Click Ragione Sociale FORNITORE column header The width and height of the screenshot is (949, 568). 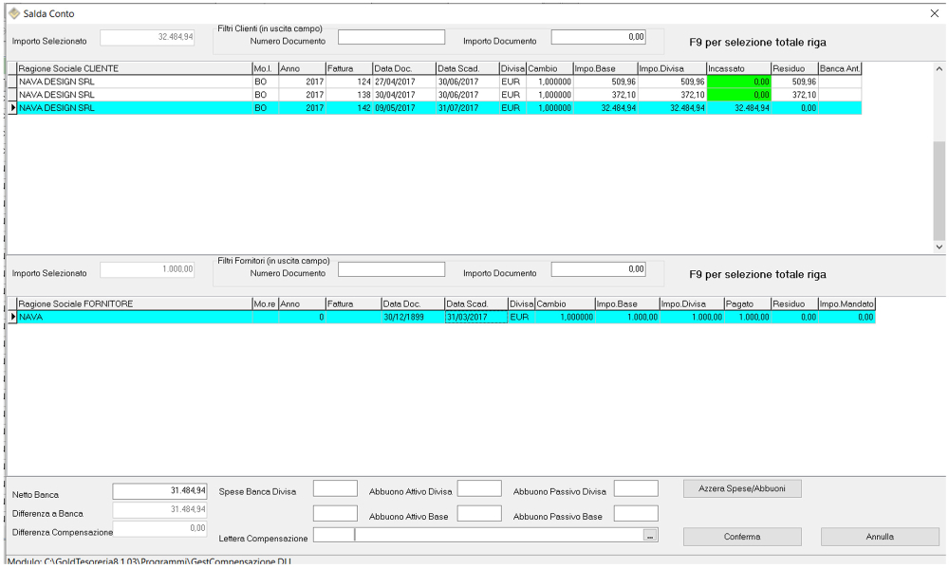coord(133,304)
